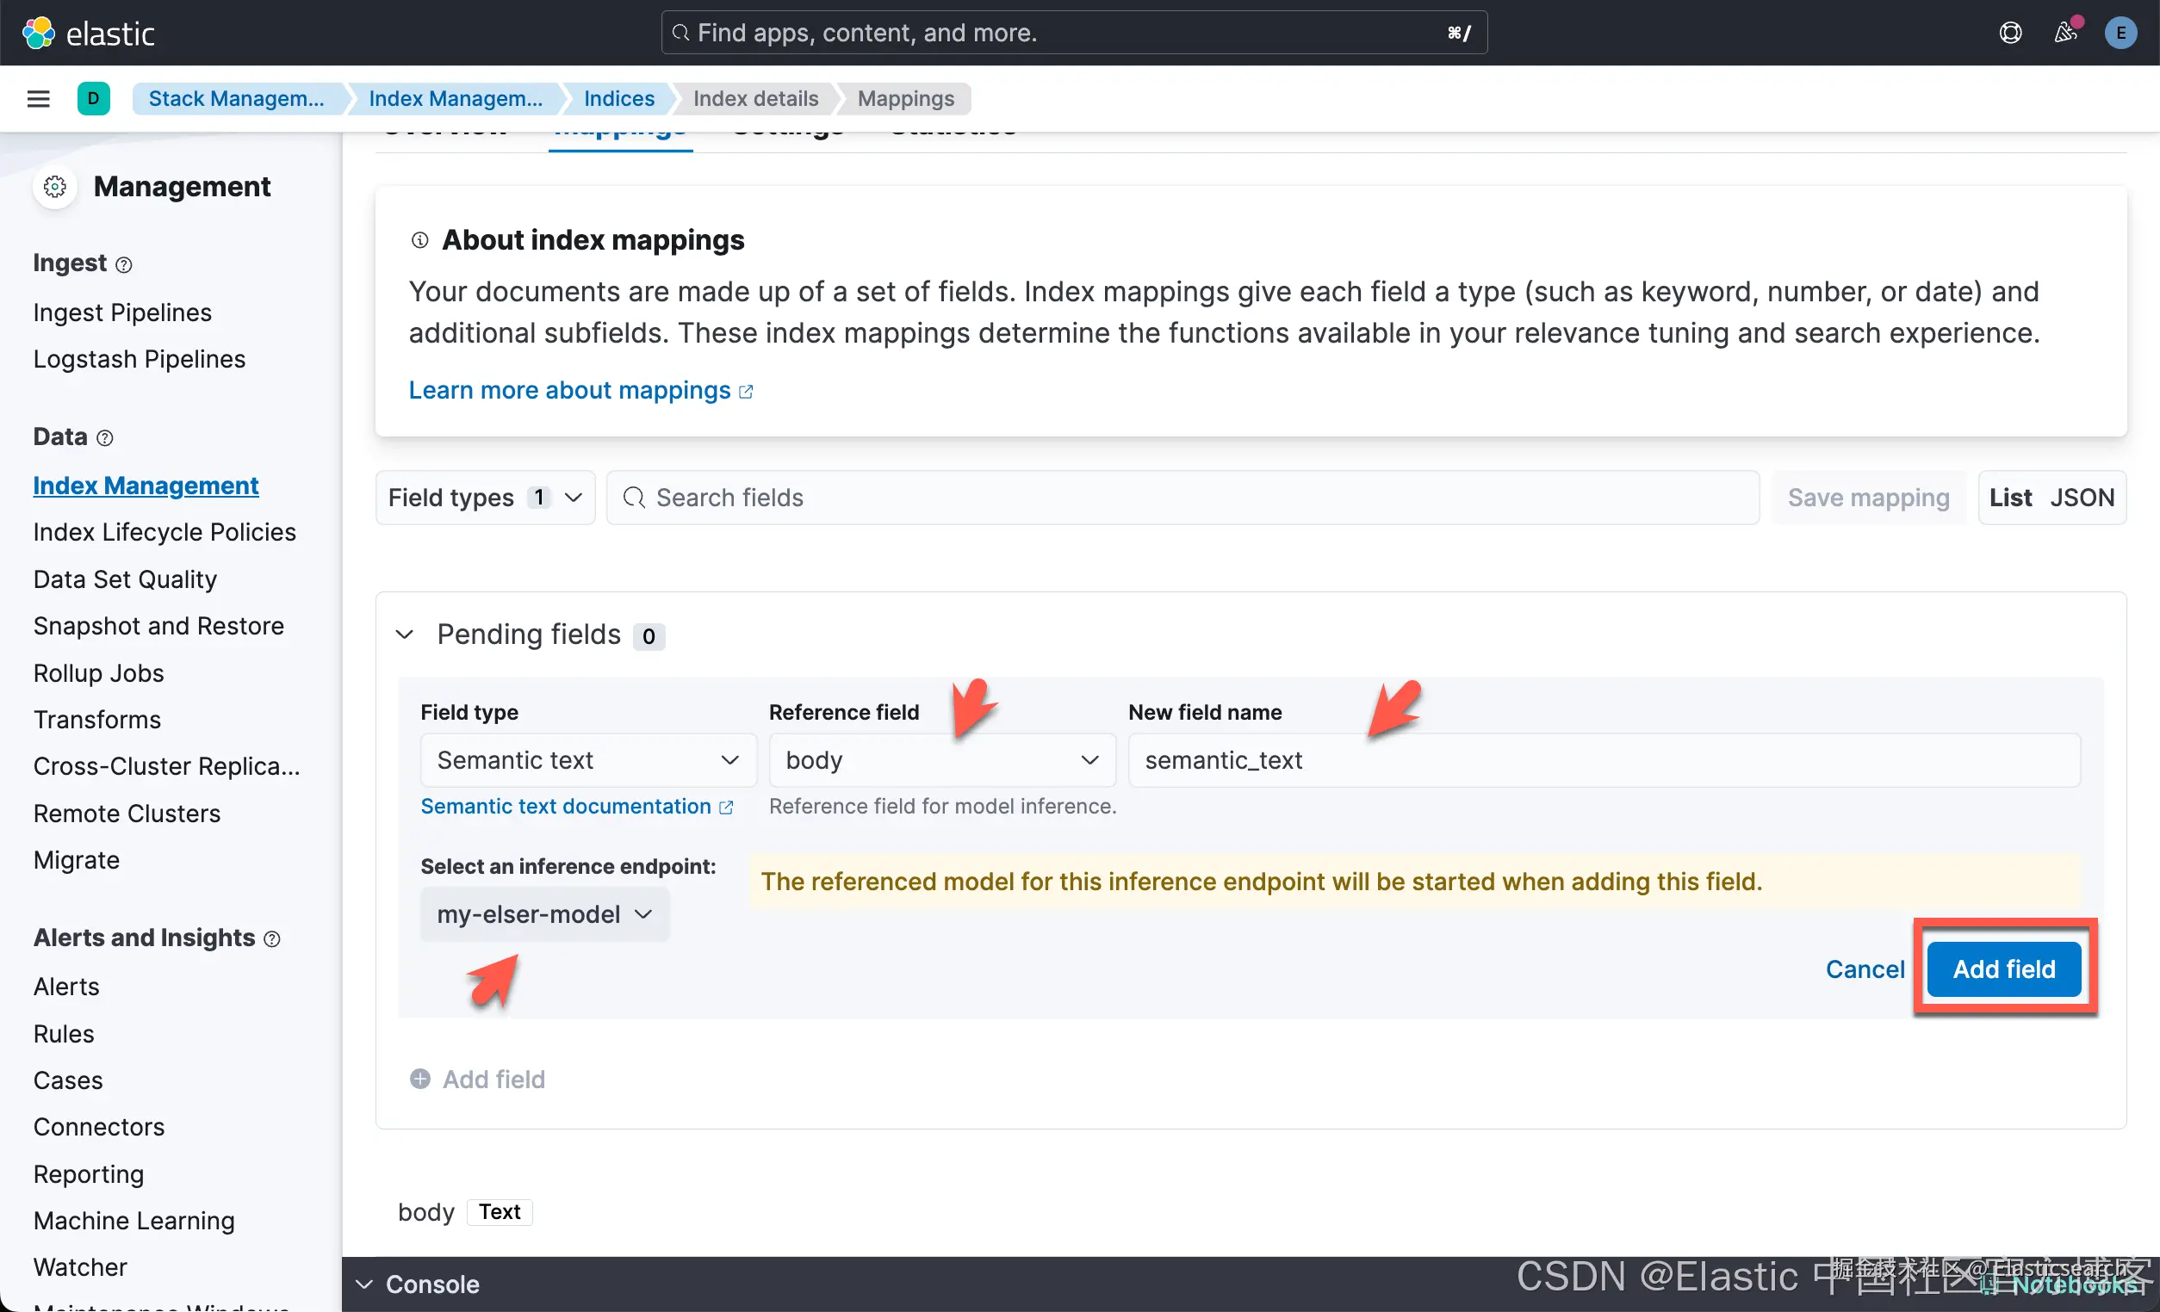This screenshot has width=2160, height=1312.
Task: Open Index Lifecycle Policies in sidebar
Action: pos(164,532)
